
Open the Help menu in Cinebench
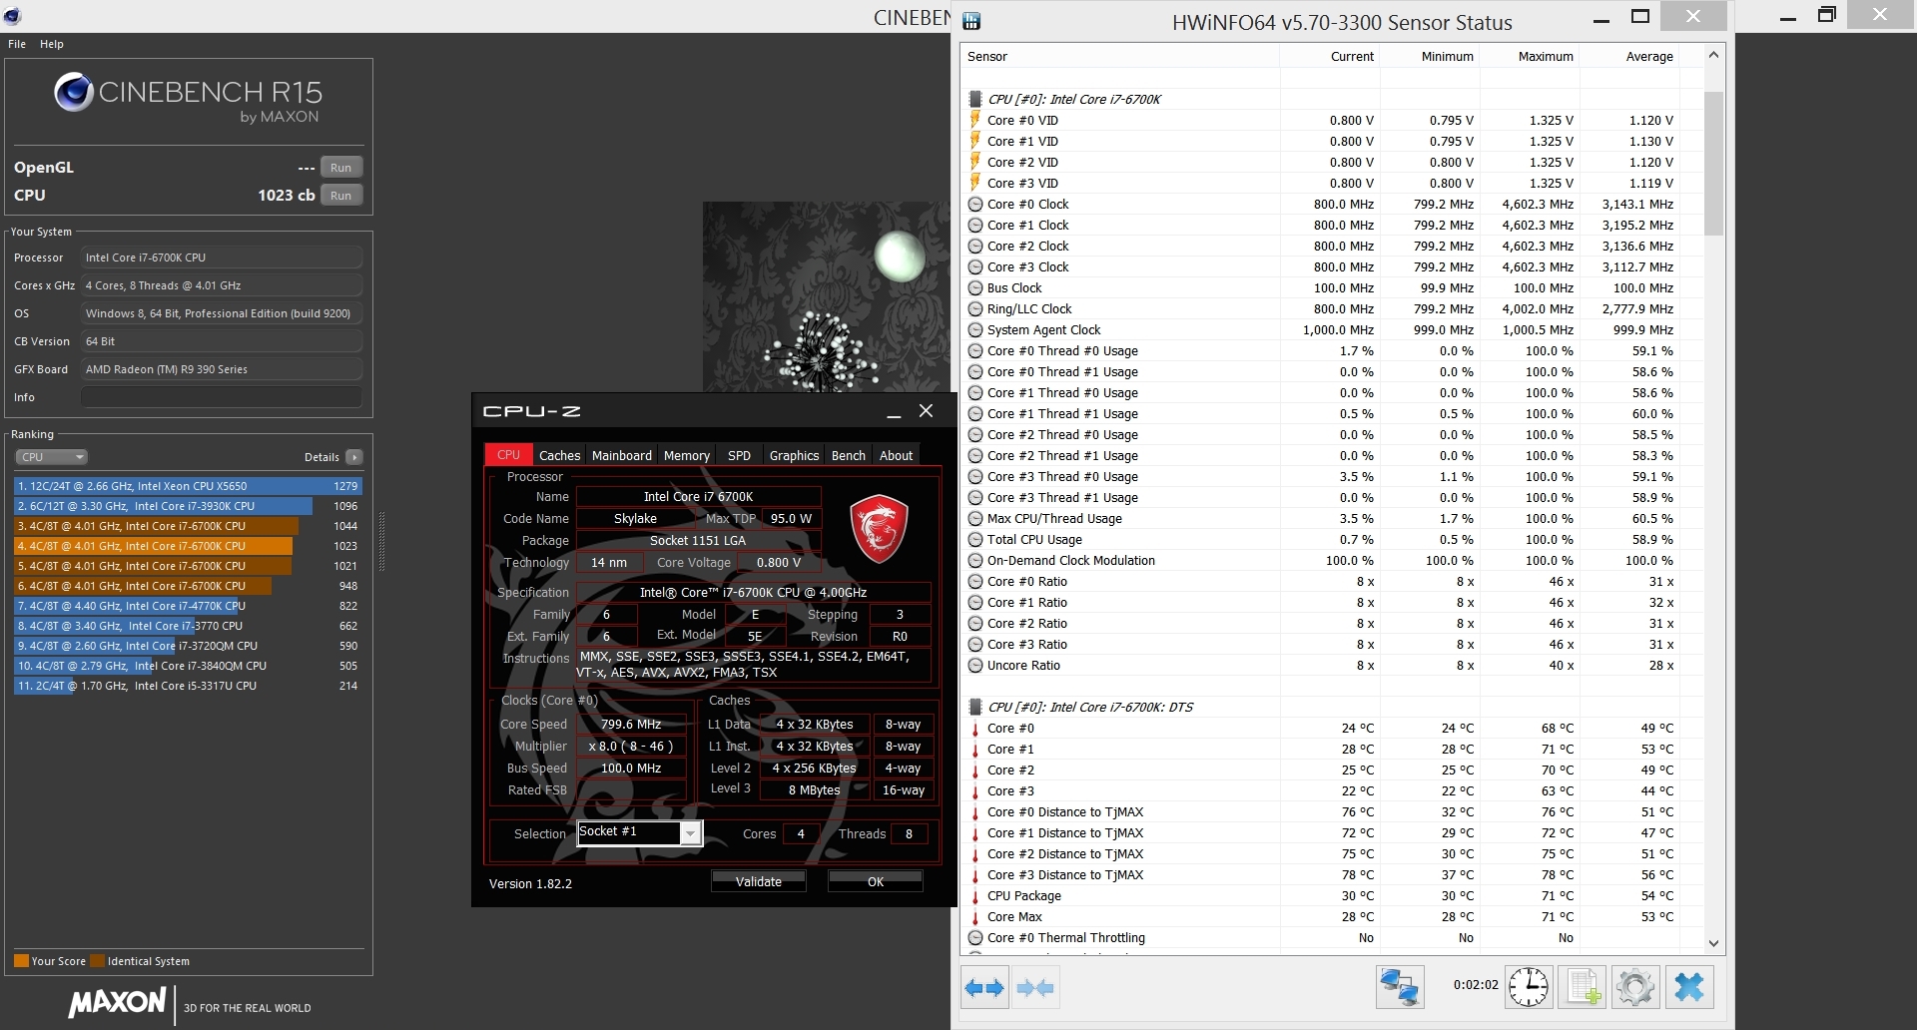(x=52, y=44)
